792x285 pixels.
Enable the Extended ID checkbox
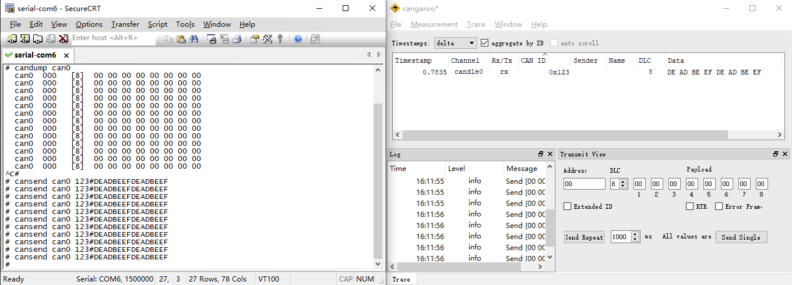568,206
